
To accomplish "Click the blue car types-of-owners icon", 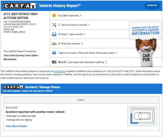I will (54, 53).
